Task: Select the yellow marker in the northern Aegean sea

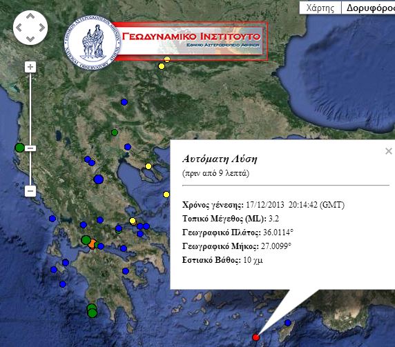Action: [x=166, y=195]
